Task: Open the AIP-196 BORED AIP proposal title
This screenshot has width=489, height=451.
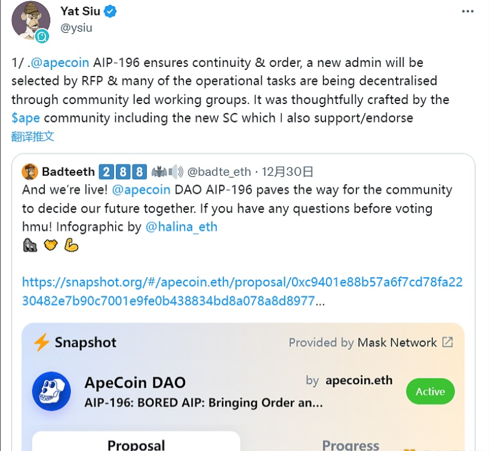Action: pyautogui.click(x=204, y=403)
